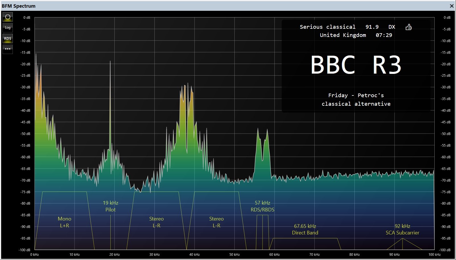
Task: Select the 91.9 frequency readout
Action: point(372,27)
